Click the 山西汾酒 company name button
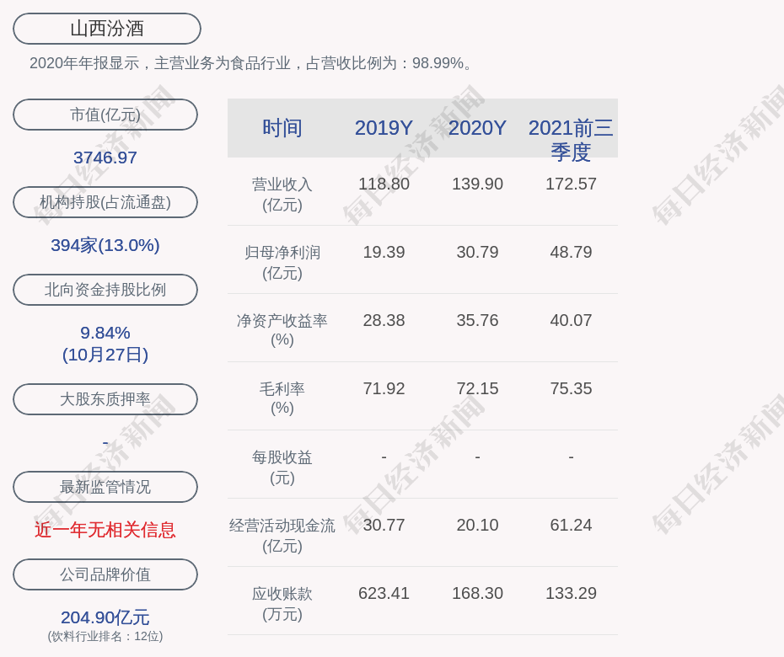Viewport: 784px width, 657px height. pos(107,29)
